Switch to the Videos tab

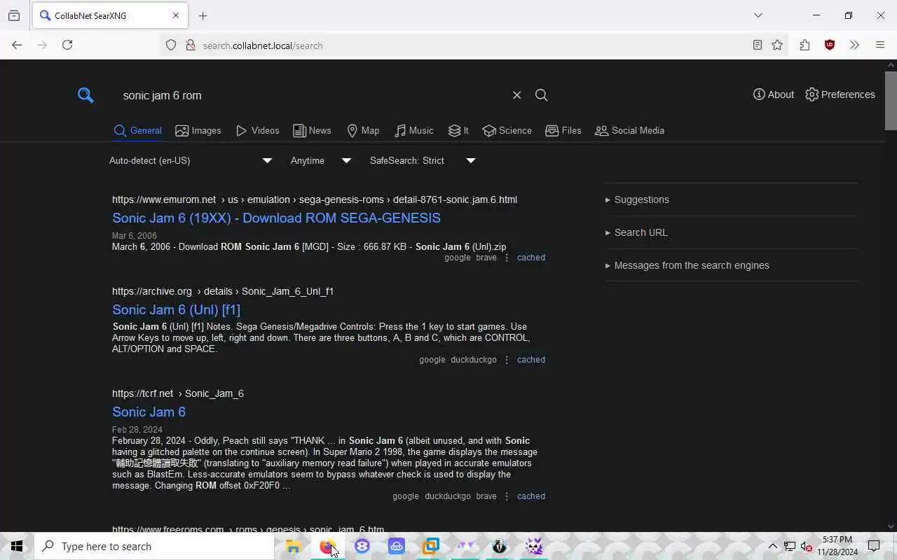coord(257,130)
